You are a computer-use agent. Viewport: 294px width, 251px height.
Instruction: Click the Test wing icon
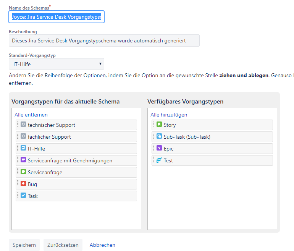(159, 160)
